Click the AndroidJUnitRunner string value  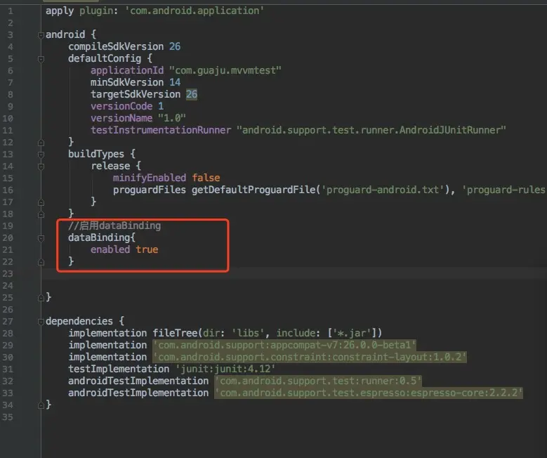(371, 130)
